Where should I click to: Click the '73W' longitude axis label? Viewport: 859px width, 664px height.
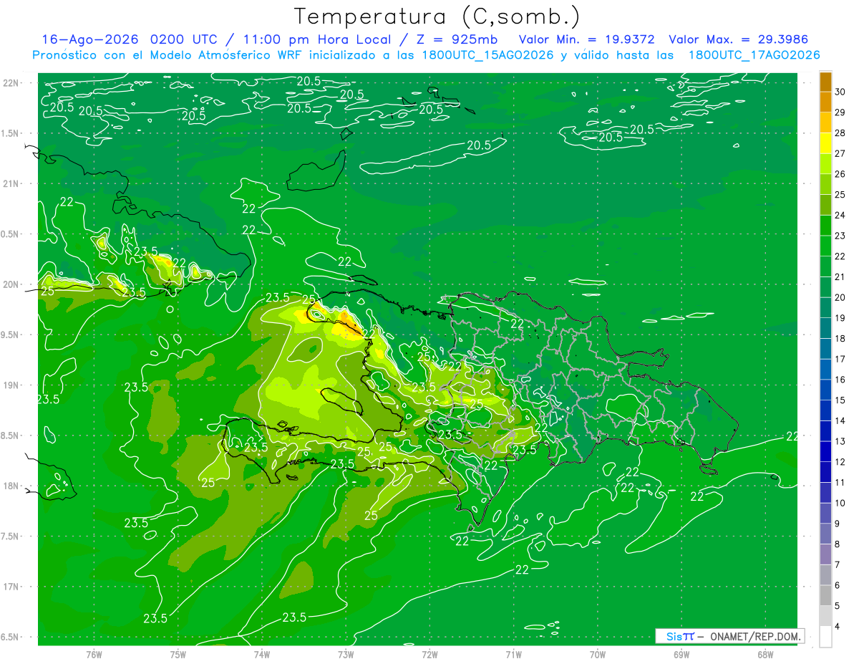click(x=346, y=653)
